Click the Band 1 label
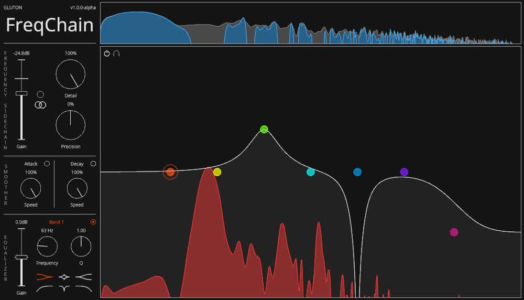This screenshot has width=524, height=300. [x=56, y=222]
